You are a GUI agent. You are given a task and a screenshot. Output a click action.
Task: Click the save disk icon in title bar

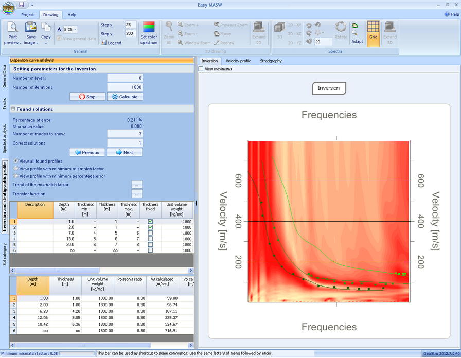click(21, 5)
